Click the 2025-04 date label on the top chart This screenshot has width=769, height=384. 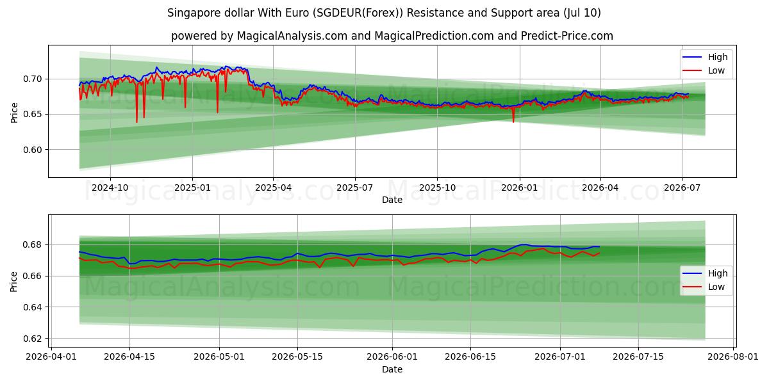pyautogui.click(x=273, y=188)
